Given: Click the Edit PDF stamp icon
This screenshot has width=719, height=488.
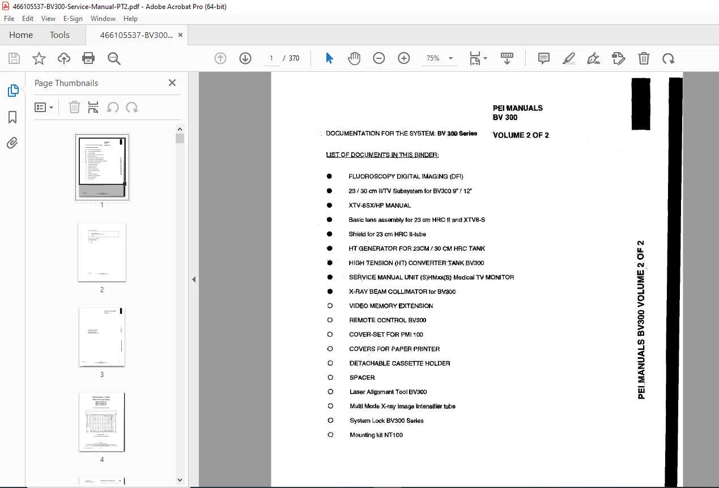Looking at the screenshot, I should 619,58.
